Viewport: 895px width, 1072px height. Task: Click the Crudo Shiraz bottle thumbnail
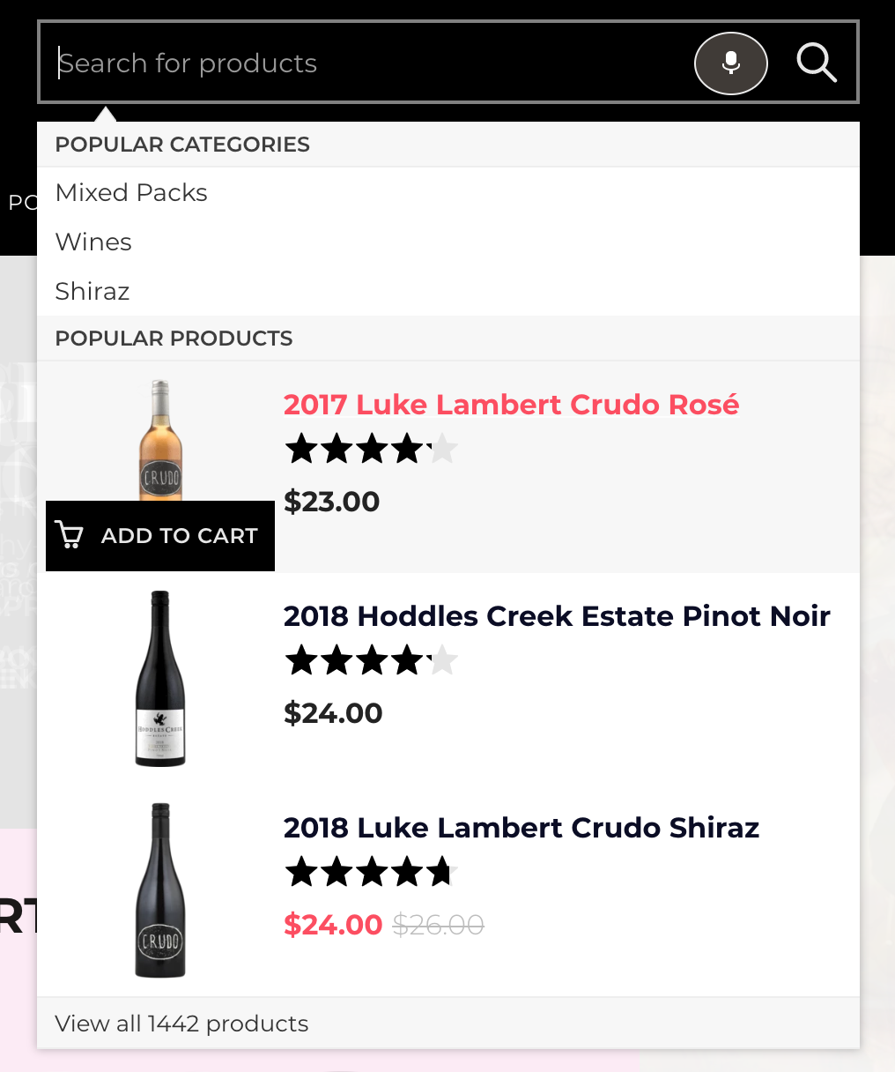pyautogui.click(x=160, y=890)
